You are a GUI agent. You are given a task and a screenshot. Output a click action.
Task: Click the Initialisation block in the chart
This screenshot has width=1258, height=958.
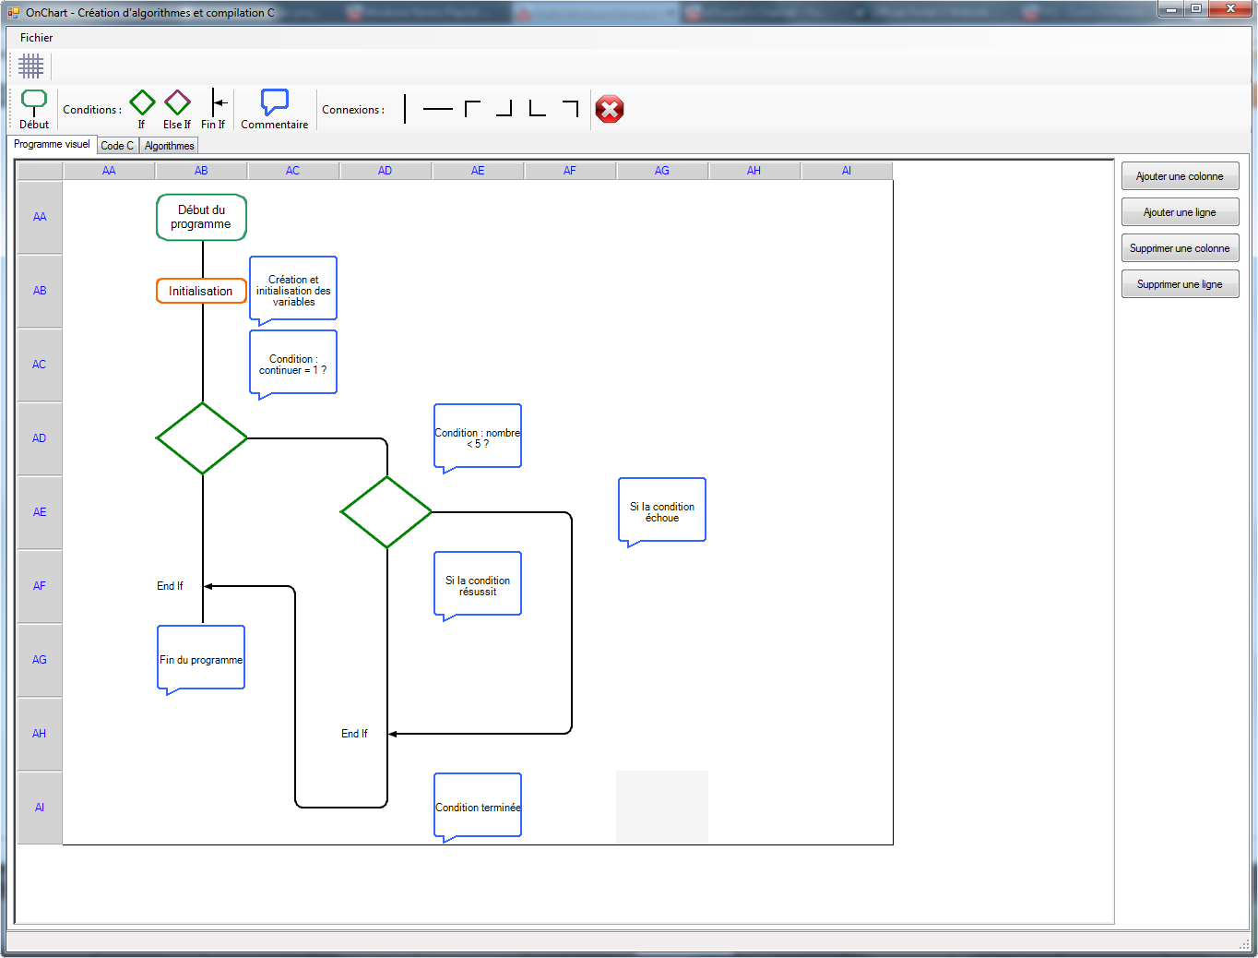click(200, 290)
